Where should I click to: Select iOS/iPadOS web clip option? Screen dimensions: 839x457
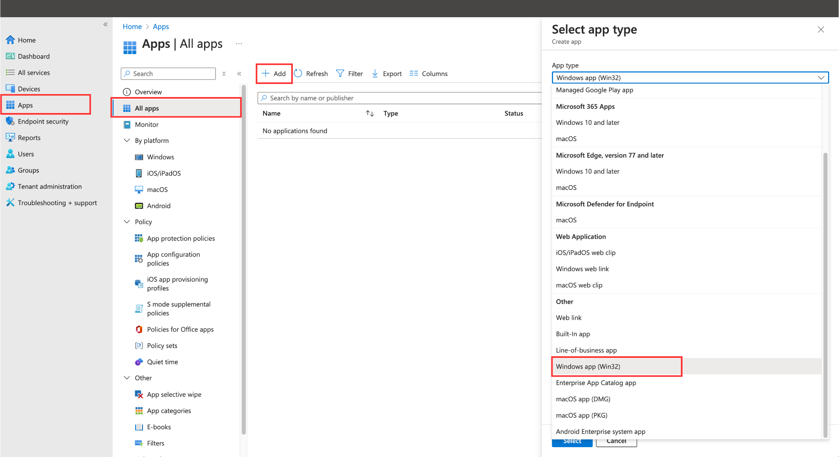pyautogui.click(x=585, y=253)
